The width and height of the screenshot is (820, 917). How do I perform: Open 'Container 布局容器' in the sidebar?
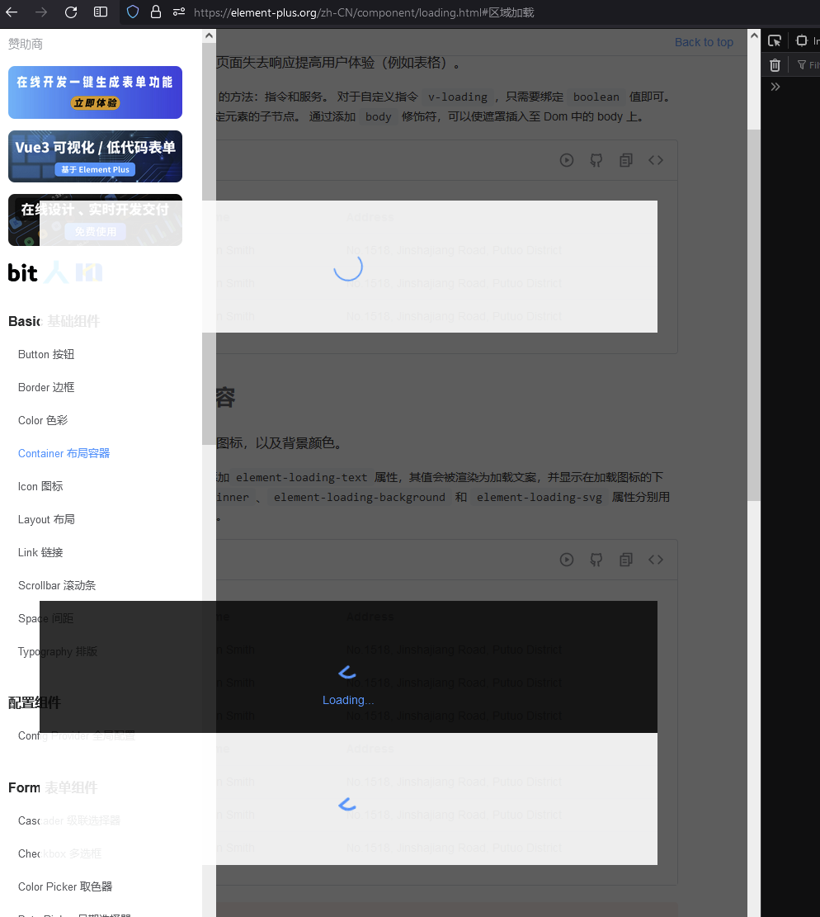(64, 453)
